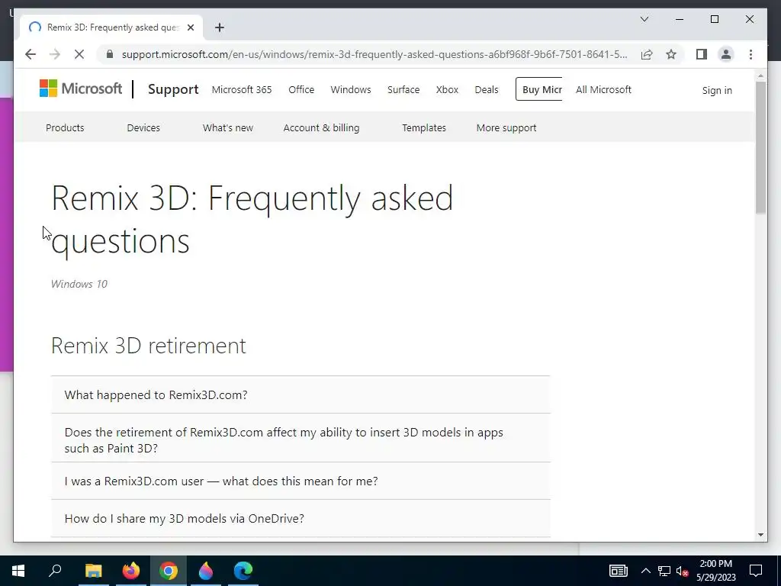This screenshot has width=781, height=586.
Task: Click Sign in link
Action: click(717, 90)
